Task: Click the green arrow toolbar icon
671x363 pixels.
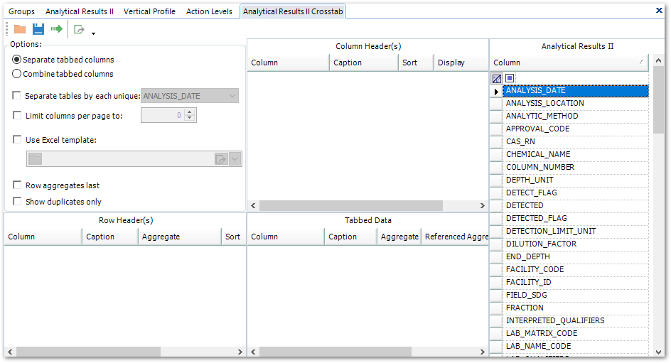Action: pyautogui.click(x=57, y=29)
